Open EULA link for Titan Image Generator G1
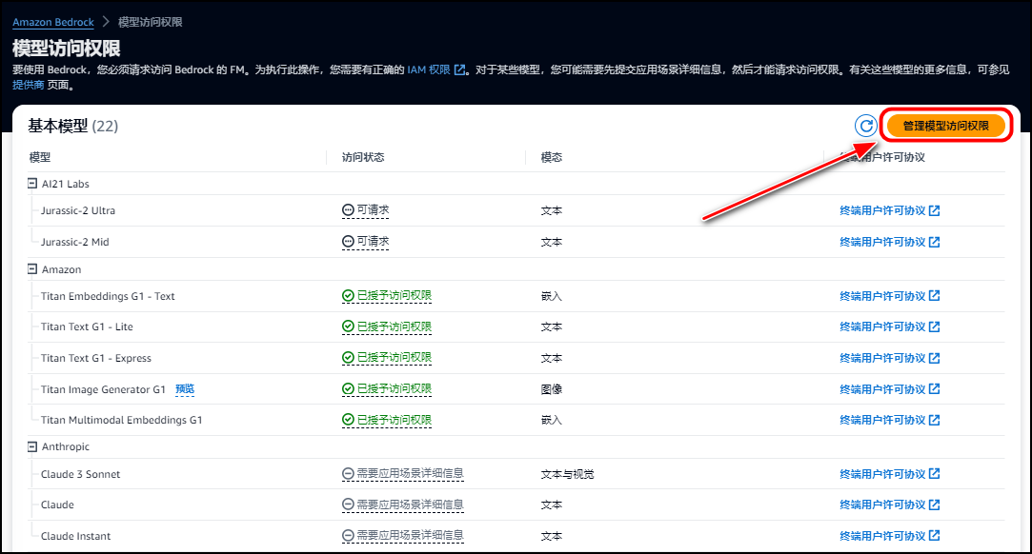1032x554 pixels. [x=890, y=389]
